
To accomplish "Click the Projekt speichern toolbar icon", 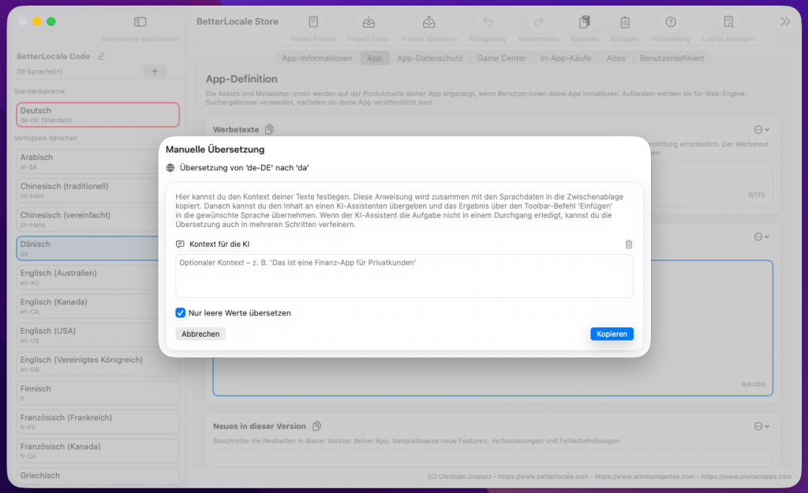I will click(x=428, y=22).
